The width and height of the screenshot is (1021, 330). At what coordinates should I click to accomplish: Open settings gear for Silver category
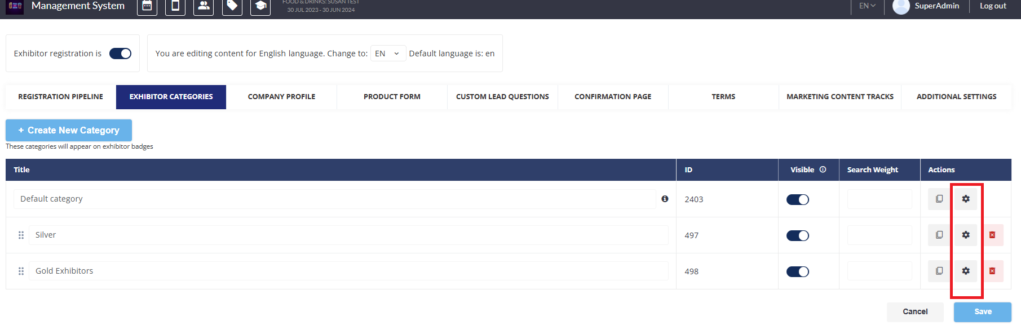point(966,235)
